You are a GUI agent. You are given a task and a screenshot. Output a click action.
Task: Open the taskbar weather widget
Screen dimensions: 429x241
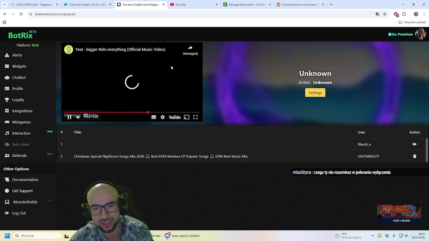coord(348,236)
